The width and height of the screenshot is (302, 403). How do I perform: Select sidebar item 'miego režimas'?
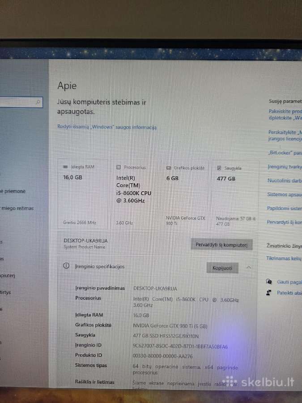17,208
